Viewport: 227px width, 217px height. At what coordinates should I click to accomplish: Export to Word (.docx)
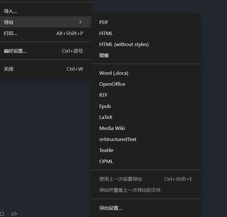[114, 73]
